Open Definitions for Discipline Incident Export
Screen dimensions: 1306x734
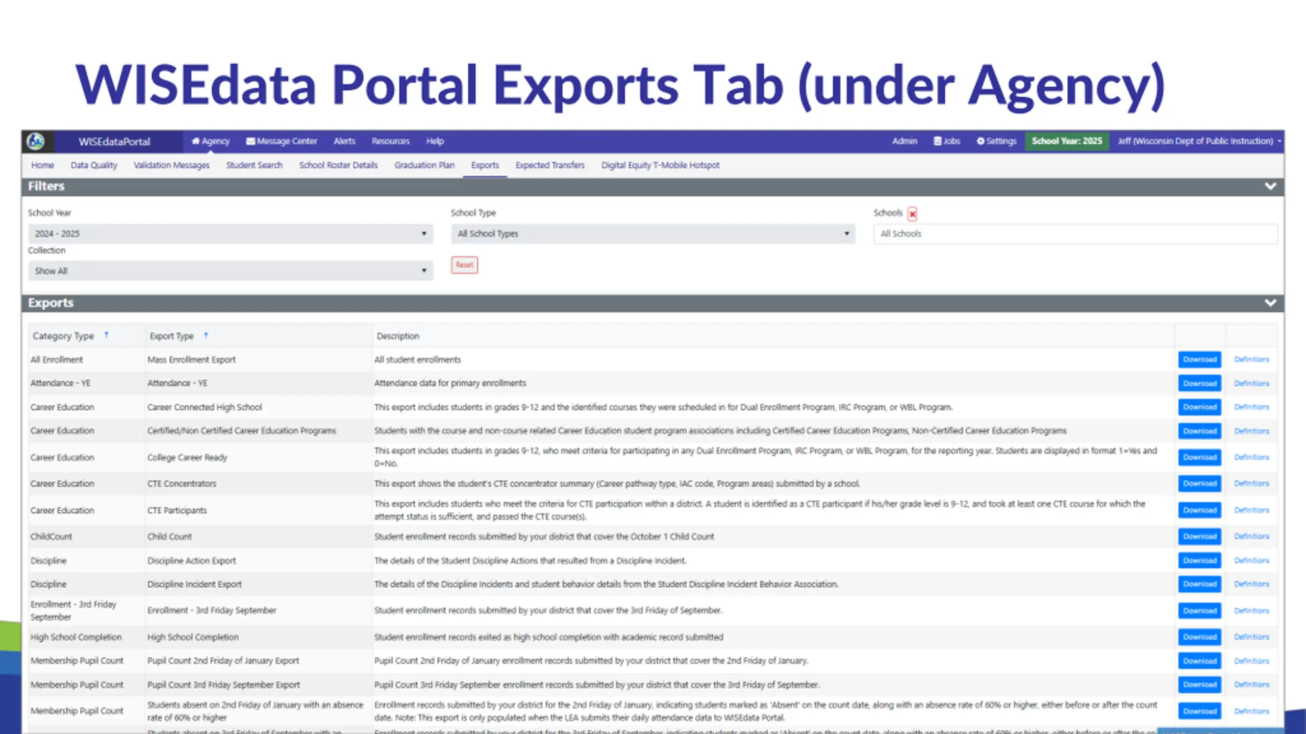1251,584
